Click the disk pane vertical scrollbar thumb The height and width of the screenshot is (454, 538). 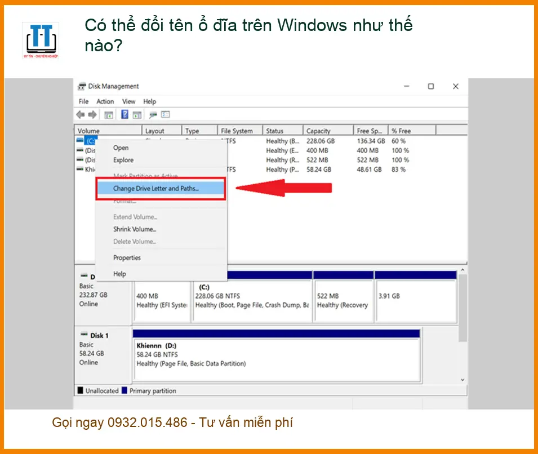click(x=463, y=308)
